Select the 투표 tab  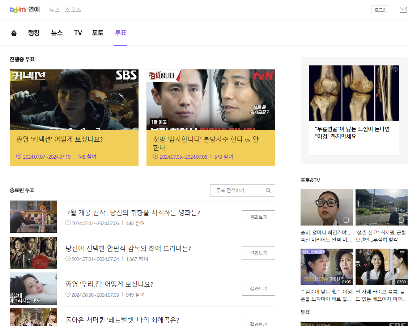coord(120,33)
